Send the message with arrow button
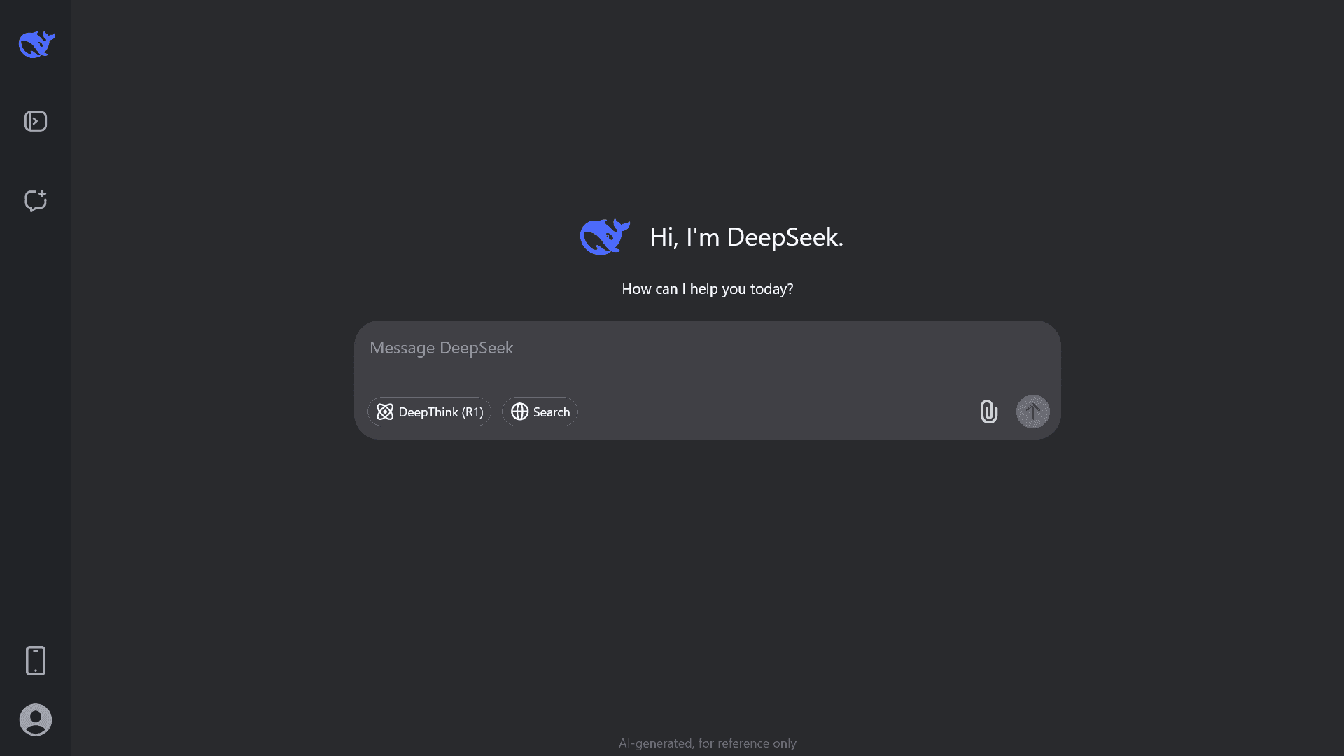 tap(1033, 412)
